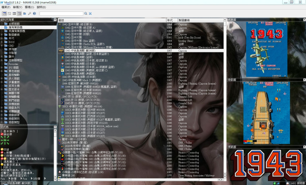Screen dimensions: 306x185
Task: Expand the CHD folder node
Action: 2,45
